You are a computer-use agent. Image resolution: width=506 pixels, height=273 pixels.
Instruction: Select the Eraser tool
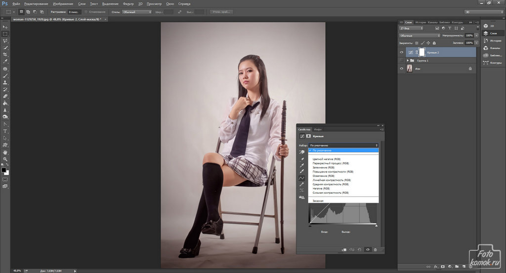[5, 96]
